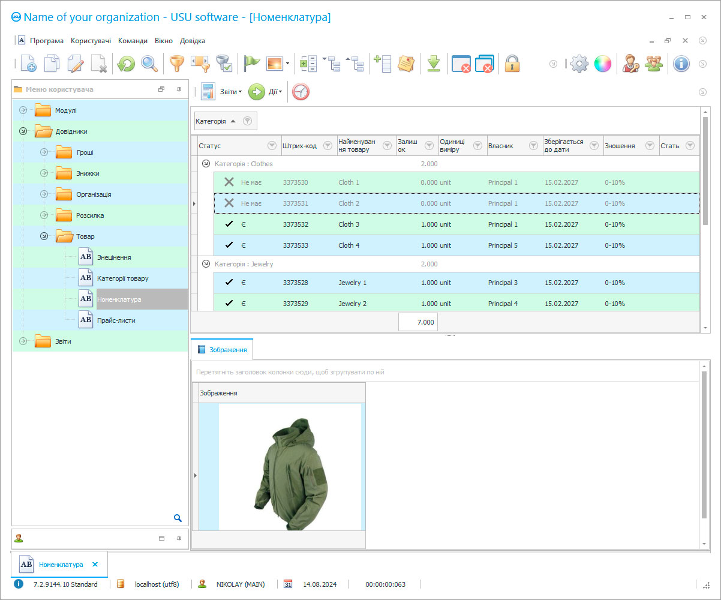Click the collapse tree nodes icon
721x600 pixels.
point(355,64)
